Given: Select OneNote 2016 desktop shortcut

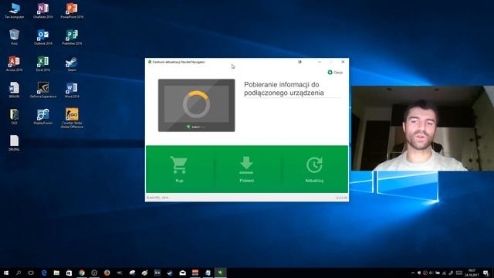Looking at the screenshot, I should (43, 10).
